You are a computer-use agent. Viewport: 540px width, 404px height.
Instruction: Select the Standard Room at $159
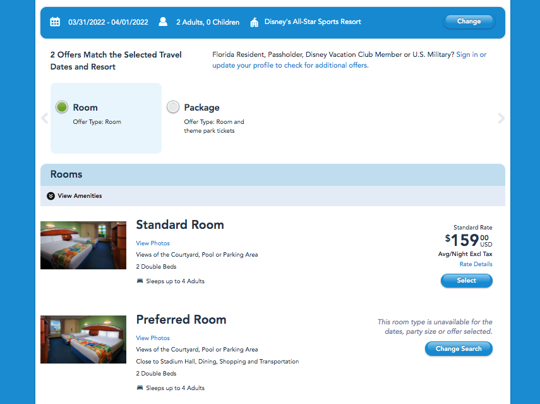click(x=466, y=281)
